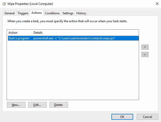161x122 pixels.
Task: Switch to the General tab
Action: (9, 13)
